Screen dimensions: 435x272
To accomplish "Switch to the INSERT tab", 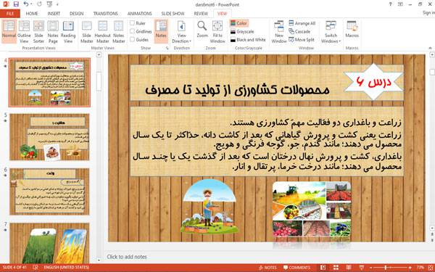I will click(x=54, y=13).
